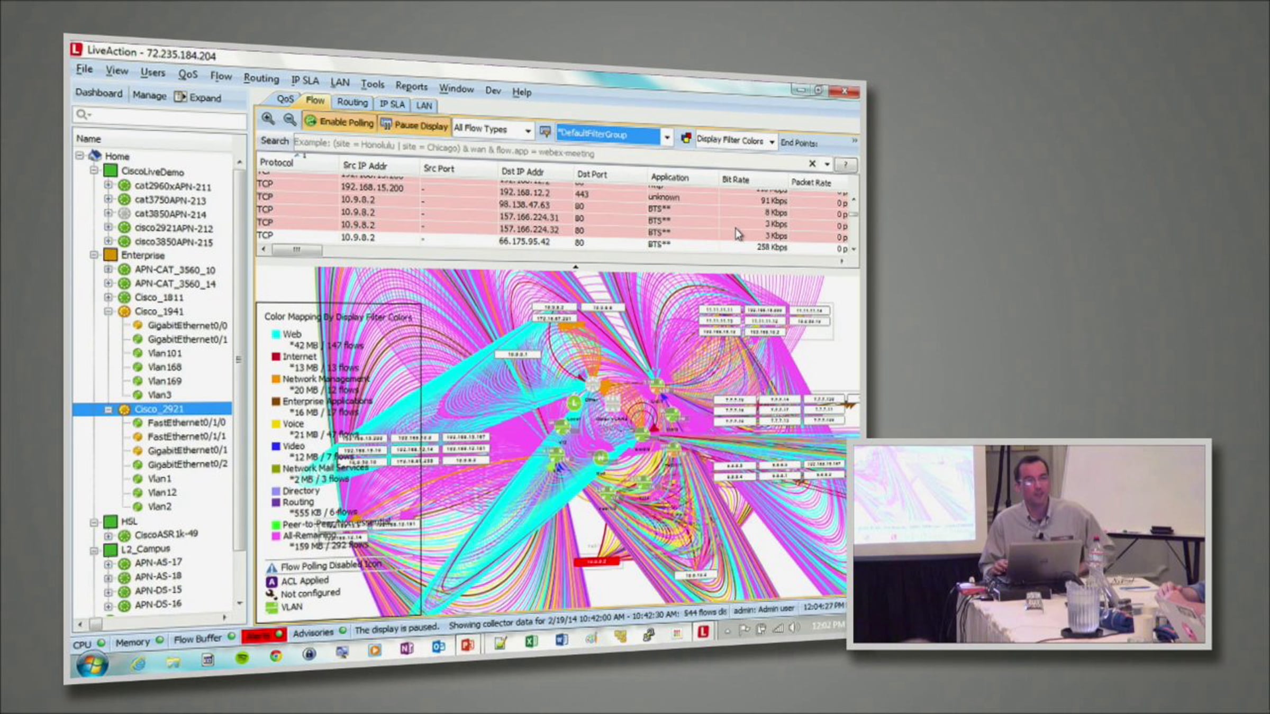Viewport: 1270px width, 714px height.
Task: Click the Expand icon in the left toolbar
Action: coord(180,96)
